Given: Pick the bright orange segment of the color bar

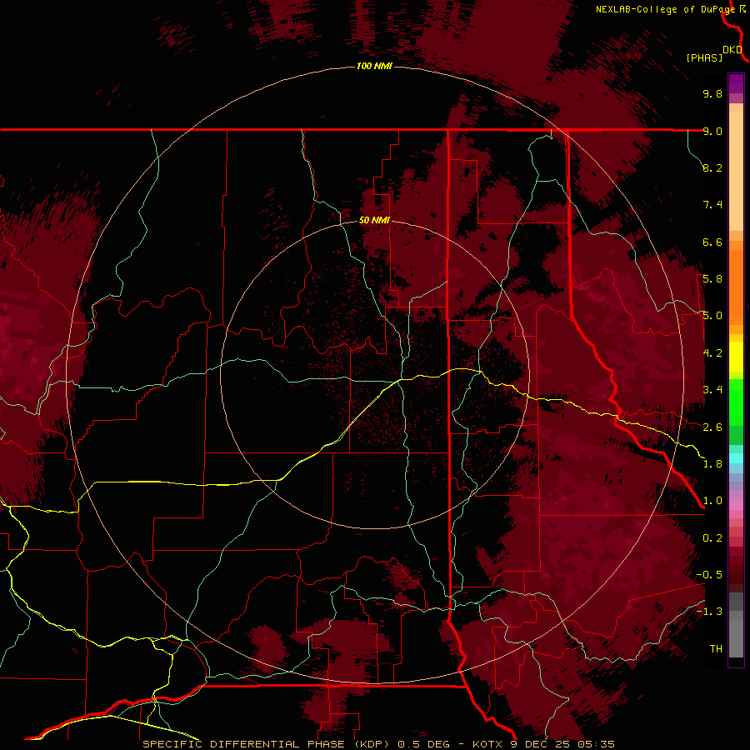Looking at the screenshot, I should tap(736, 287).
